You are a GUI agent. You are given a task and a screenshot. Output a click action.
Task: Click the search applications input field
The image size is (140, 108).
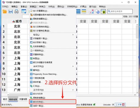(120, 11)
